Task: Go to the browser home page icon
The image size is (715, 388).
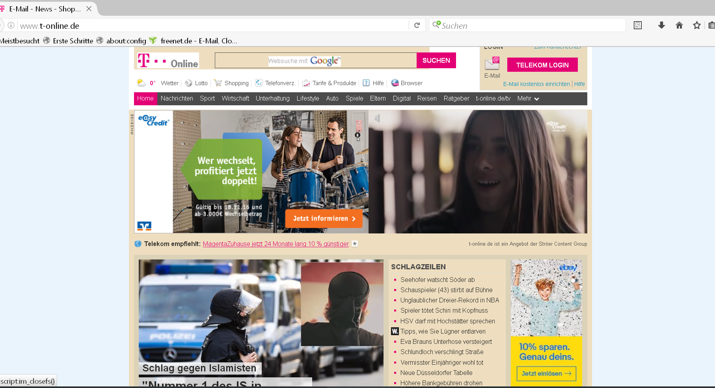Action: point(679,25)
